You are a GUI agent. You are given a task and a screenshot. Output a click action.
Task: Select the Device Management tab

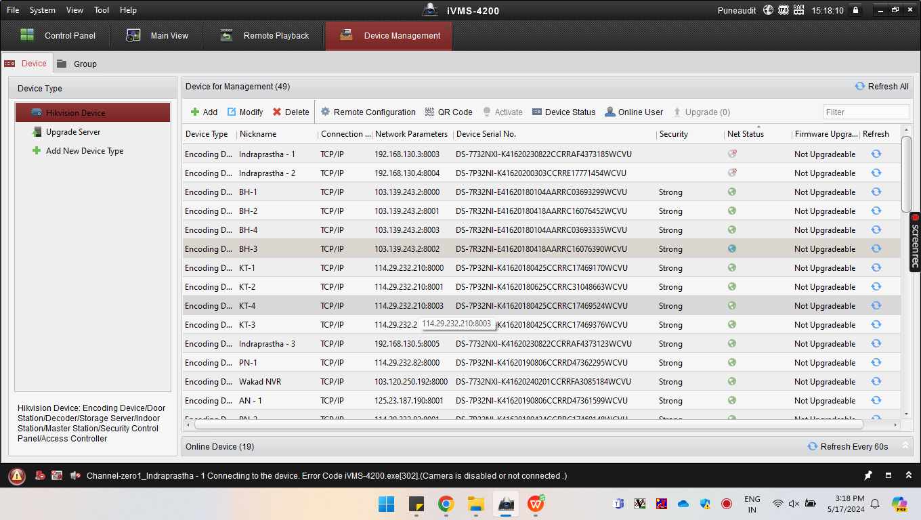[x=389, y=36]
